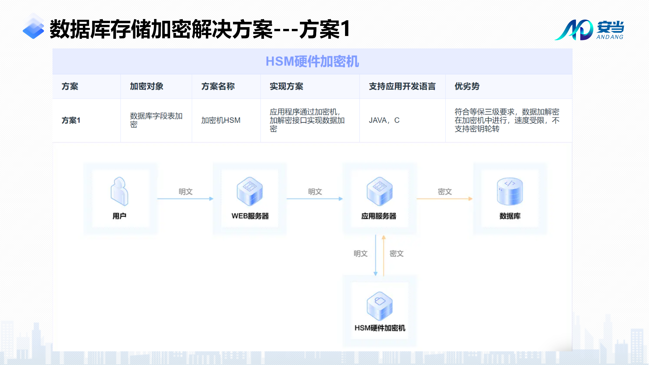Click the 应用服务器 server icon
The width and height of the screenshot is (649, 365).
pyautogui.click(x=380, y=191)
